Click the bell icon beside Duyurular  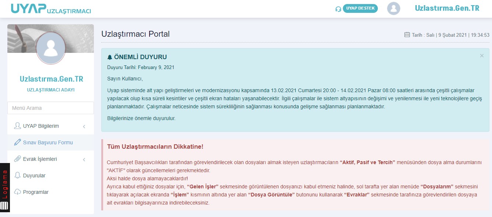click(17, 176)
